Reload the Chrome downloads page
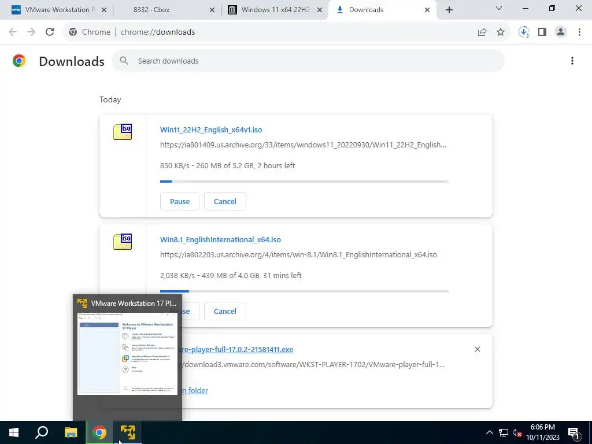Image resolution: width=592 pixels, height=444 pixels. coord(50,32)
